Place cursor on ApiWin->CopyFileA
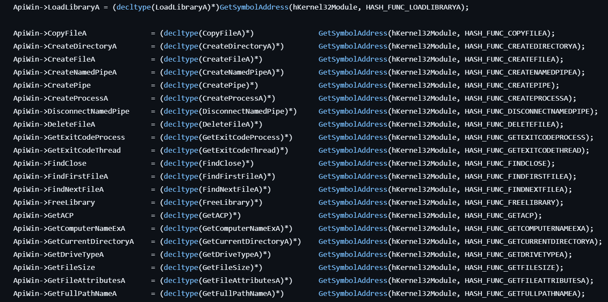608x302 pixels. pyautogui.click(x=52, y=33)
